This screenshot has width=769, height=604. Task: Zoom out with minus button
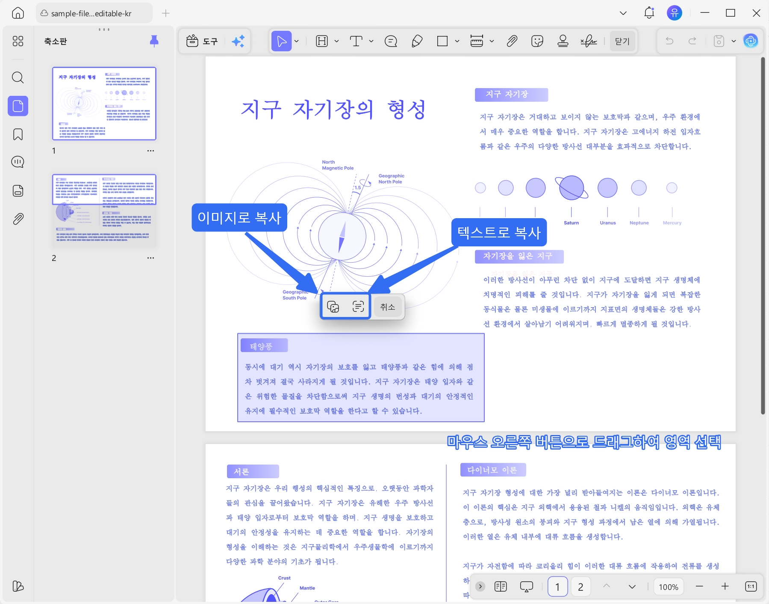(699, 586)
